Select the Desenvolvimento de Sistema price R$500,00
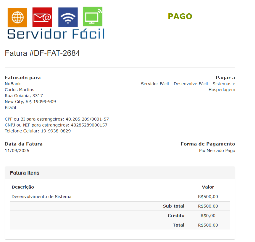Image resolution: width=255 pixels, height=242 pixels. 208,197
